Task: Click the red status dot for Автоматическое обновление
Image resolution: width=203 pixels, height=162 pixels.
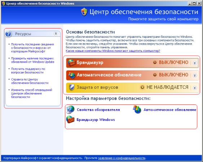Action: pyautogui.click(x=155, y=75)
